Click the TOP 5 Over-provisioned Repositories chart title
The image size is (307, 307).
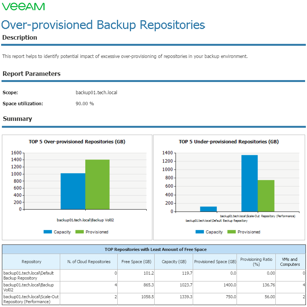click(77, 142)
